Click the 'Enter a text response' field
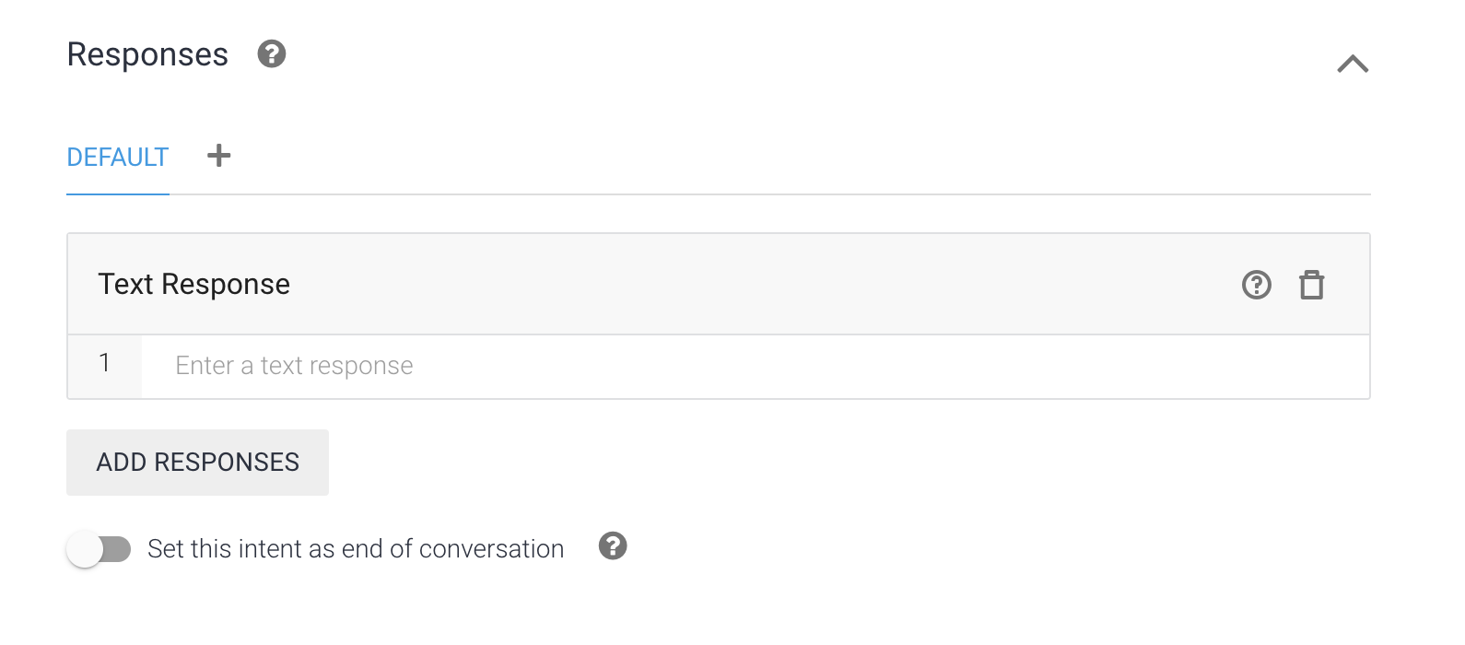 click(x=294, y=366)
